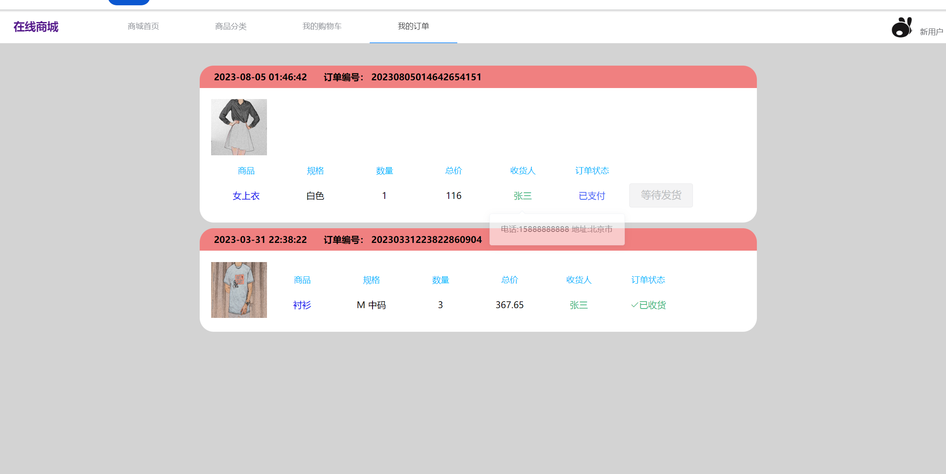The image size is (946, 474).
Task: Click the 已支付 payment status
Action: coord(591,196)
